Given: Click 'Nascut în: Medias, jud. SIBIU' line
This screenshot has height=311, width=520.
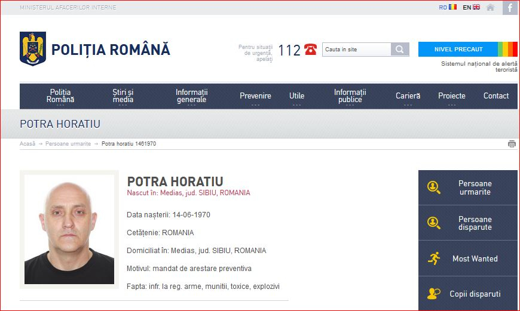Looking at the screenshot, I should [x=188, y=193].
